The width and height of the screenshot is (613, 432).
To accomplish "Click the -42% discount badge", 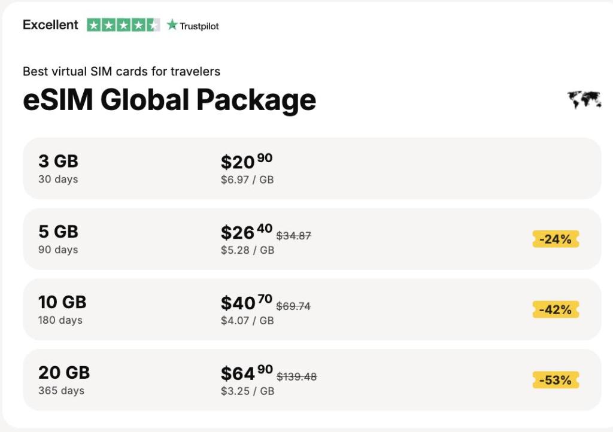I will [x=555, y=310].
